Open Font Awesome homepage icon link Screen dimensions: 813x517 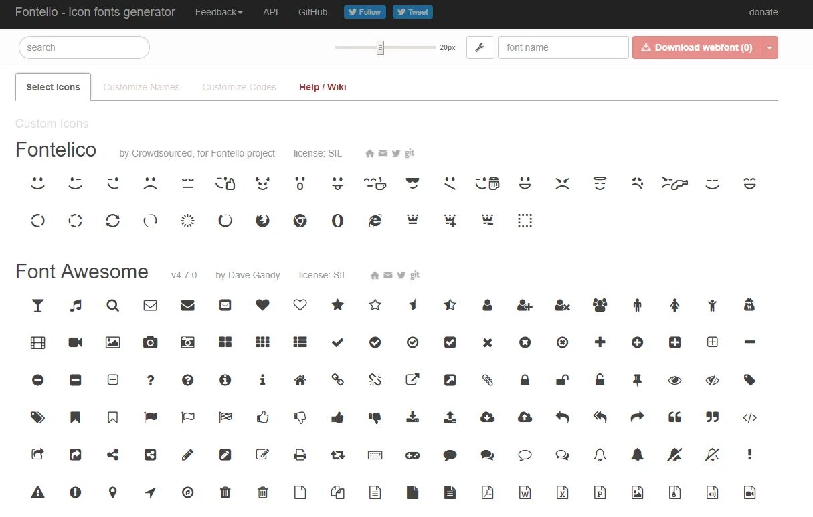click(375, 275)
